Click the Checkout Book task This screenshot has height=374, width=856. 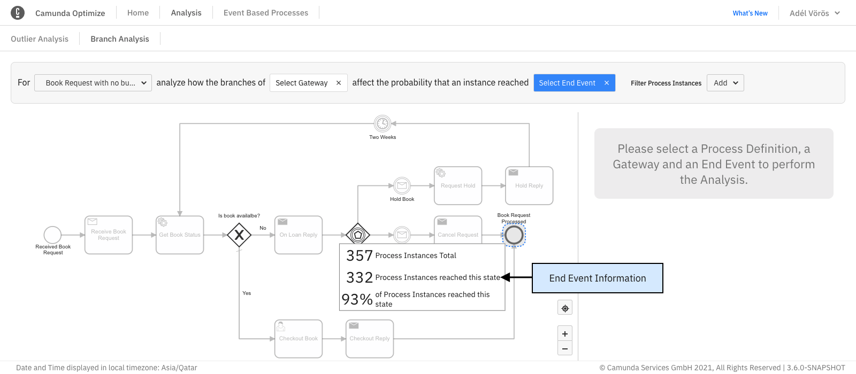[x=299, y=339]
